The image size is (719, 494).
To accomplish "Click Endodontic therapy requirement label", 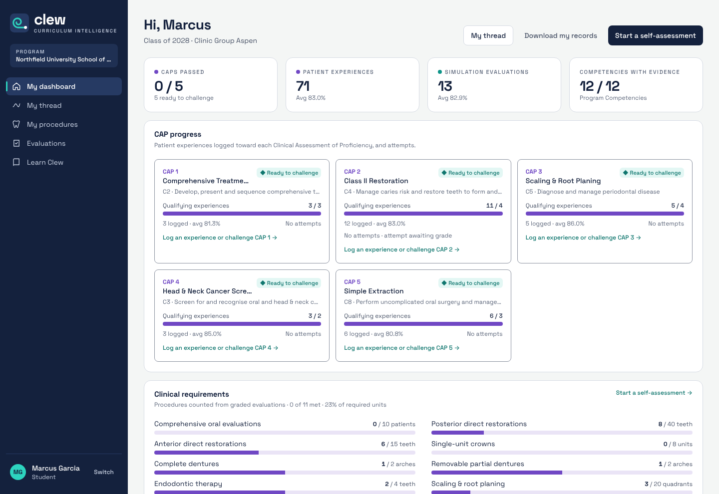I will (x=188, y=484).
